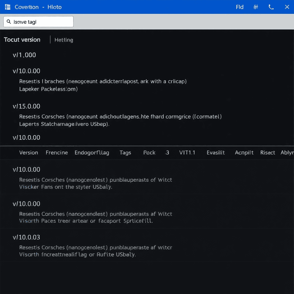294x294 pixels.
Task: Click the phone call icon in title bar
Action: (x=271, y=7)
